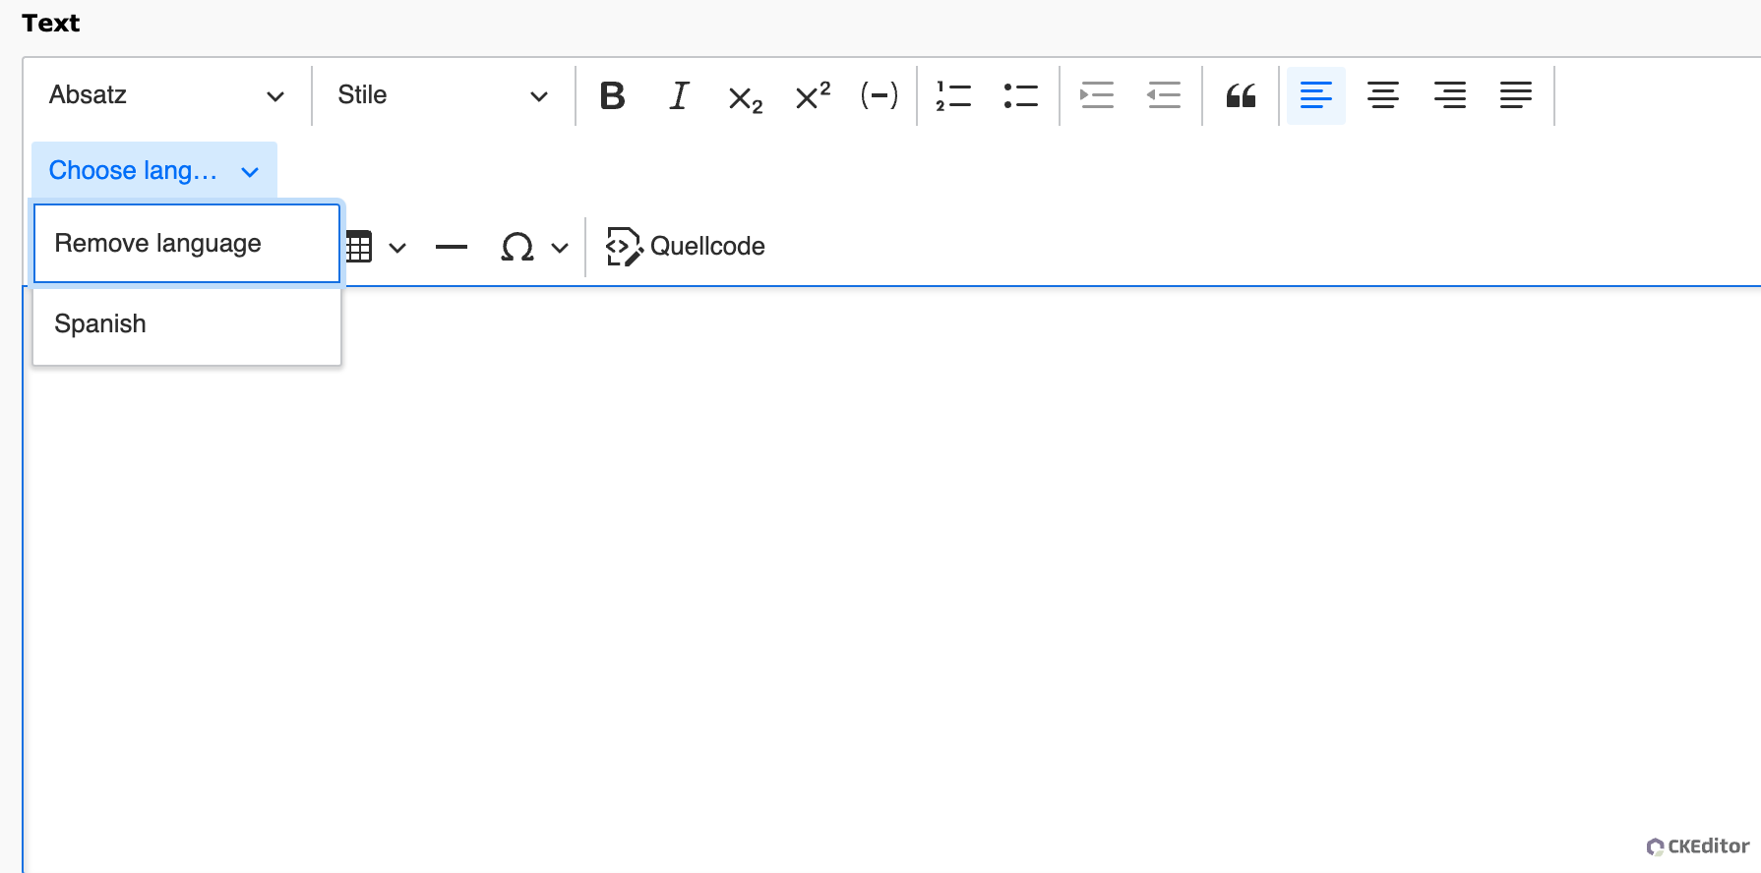Toggle right text alignment

point(1449,95)
